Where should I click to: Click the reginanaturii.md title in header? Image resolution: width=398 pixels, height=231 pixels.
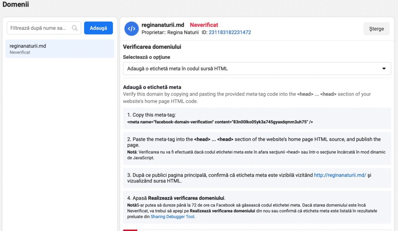[163, 25]
